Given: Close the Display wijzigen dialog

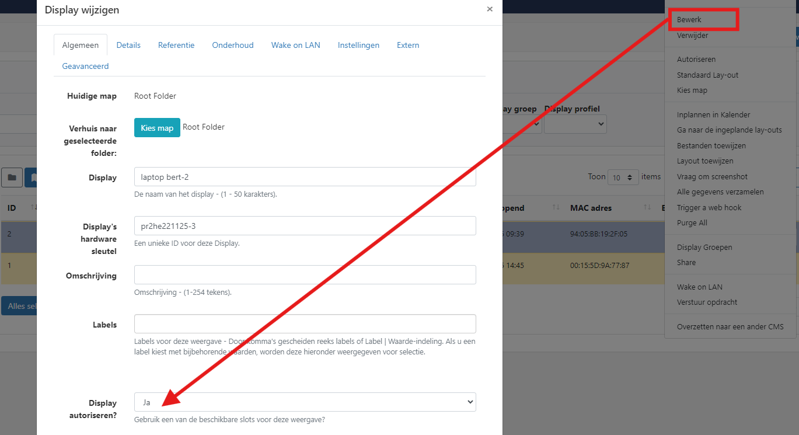Looking at the screenshot, I should tap(490, 9).
